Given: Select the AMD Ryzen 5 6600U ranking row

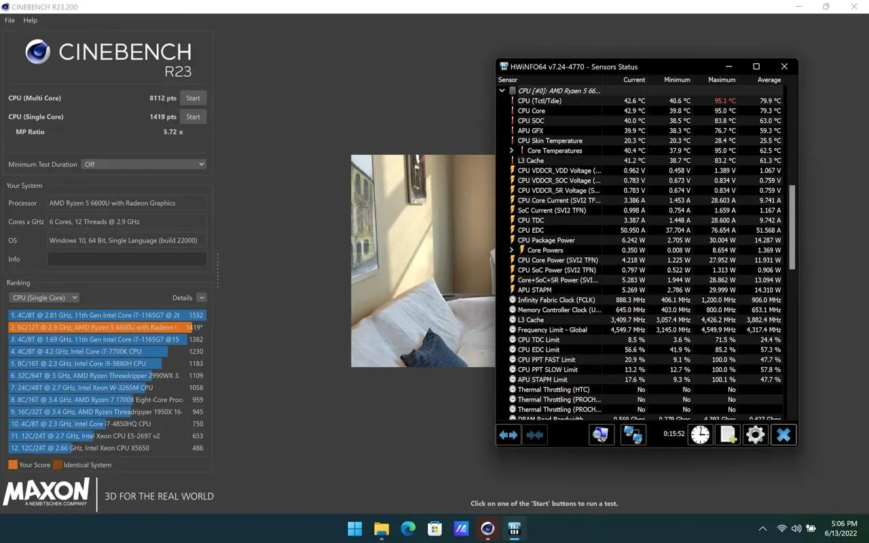Looking at the screenshot, I should (x=107, y=327).
